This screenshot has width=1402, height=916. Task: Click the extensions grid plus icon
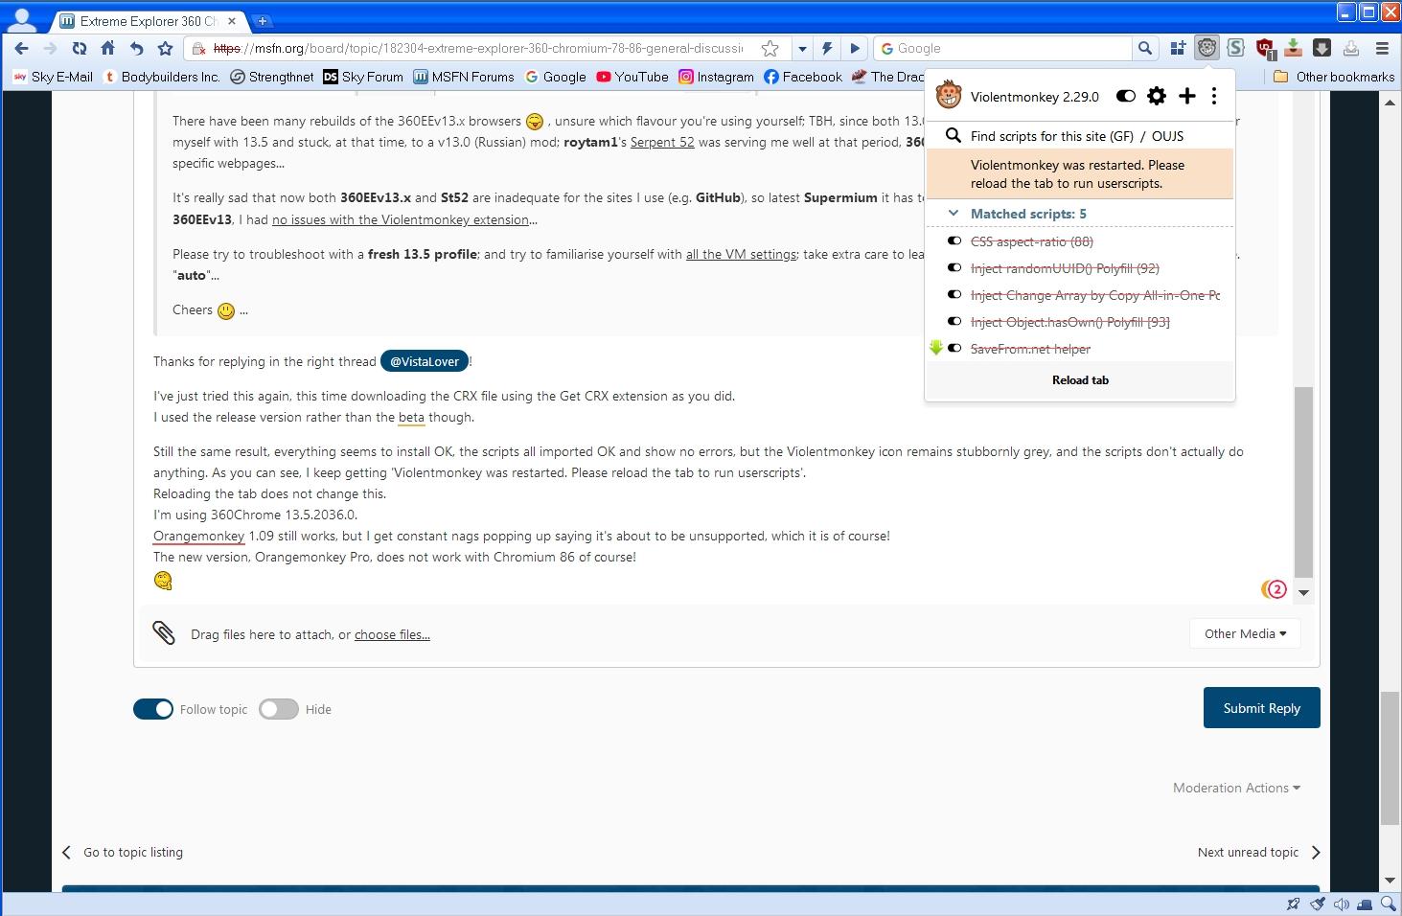pyautogui.click(x=1178, y=48)
